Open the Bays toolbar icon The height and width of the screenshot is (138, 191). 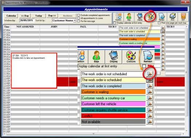point(129,17)
